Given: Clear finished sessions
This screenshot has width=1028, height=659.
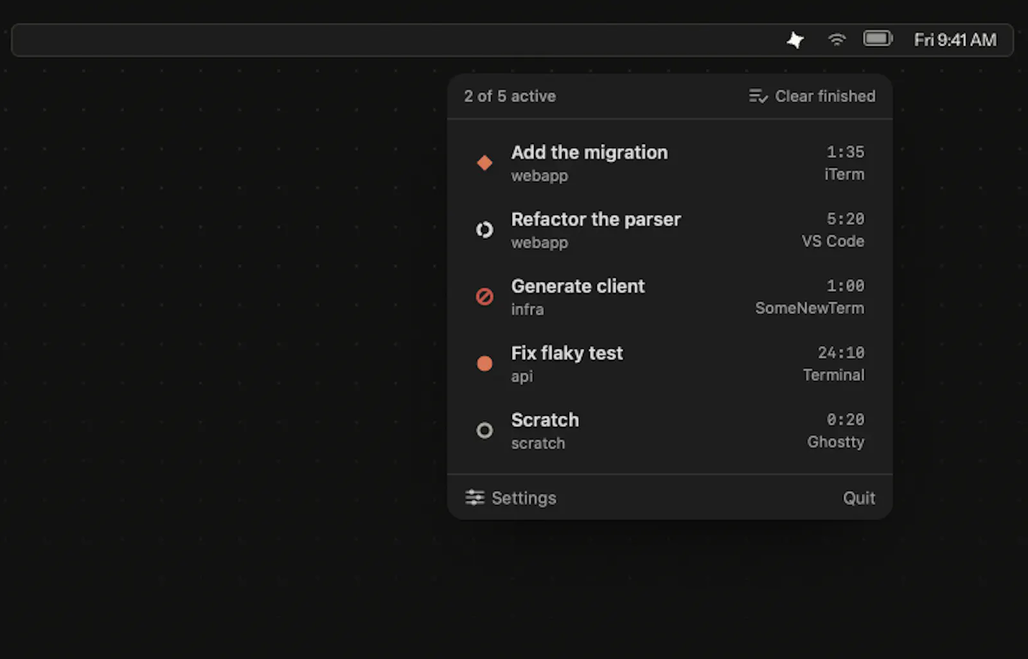Looking at the screenshot, I should tap(812, 96).
